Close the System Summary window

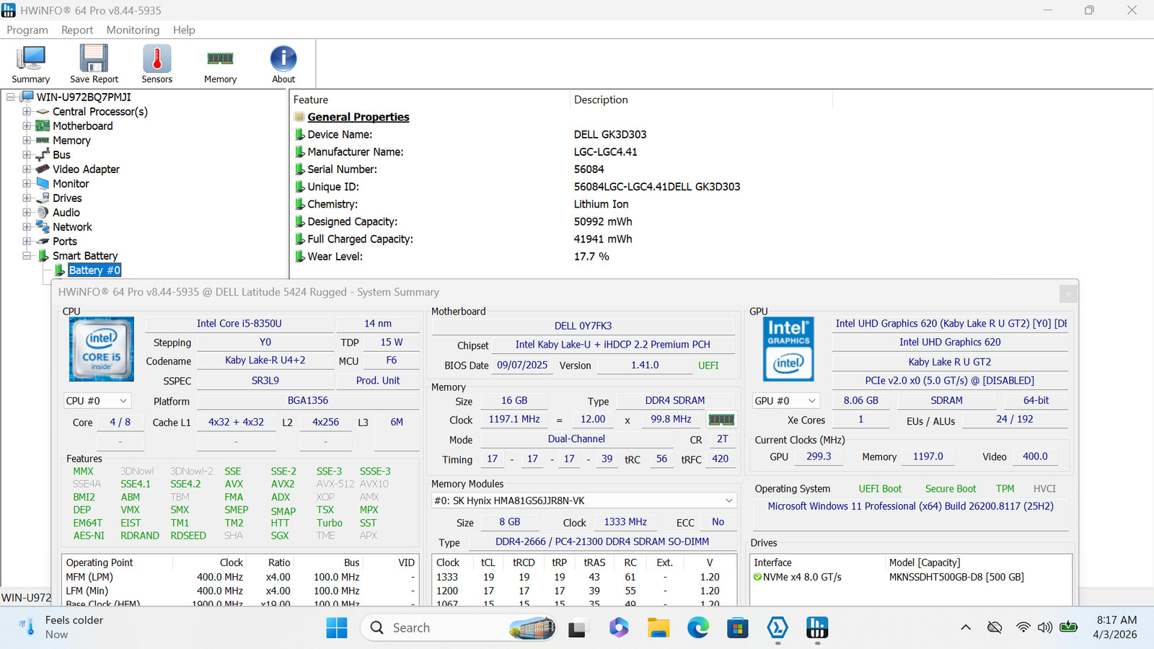coord(1068,293)
